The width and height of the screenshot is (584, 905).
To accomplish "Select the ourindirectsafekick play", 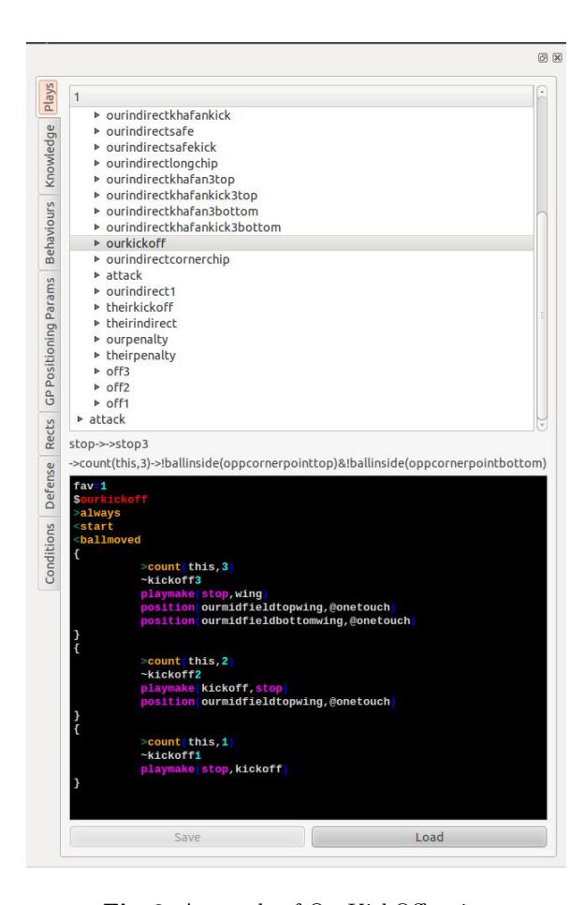I will tap(161, 147).
